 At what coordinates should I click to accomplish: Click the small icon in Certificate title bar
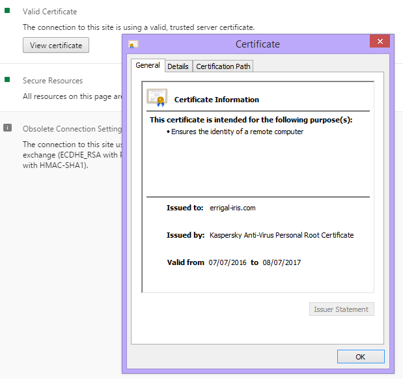click(x=133, y=44)
